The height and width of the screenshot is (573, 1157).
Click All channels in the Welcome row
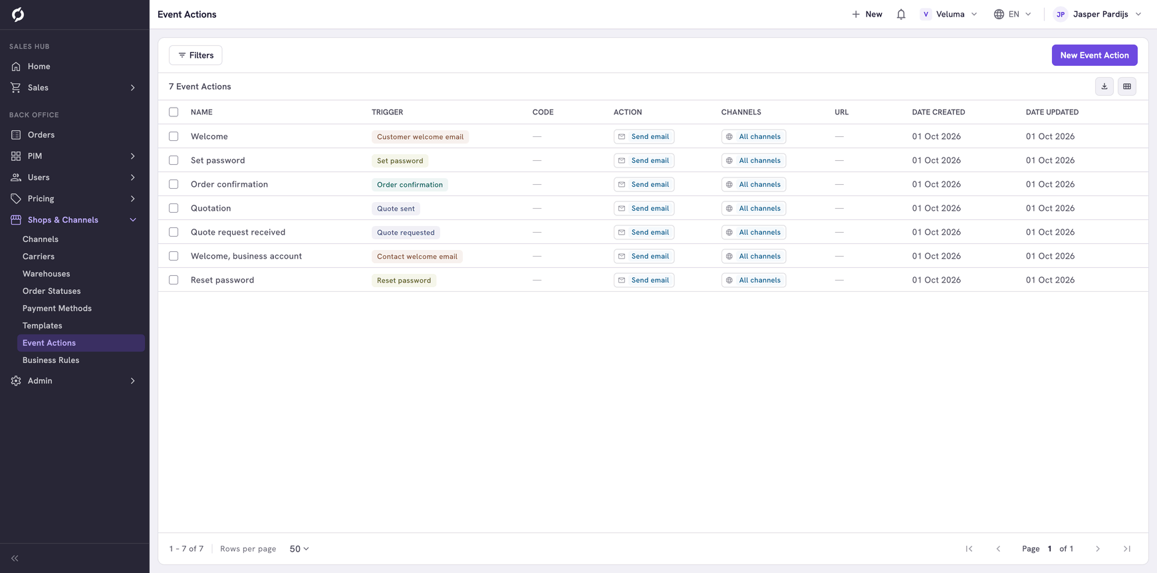[753, 136]
